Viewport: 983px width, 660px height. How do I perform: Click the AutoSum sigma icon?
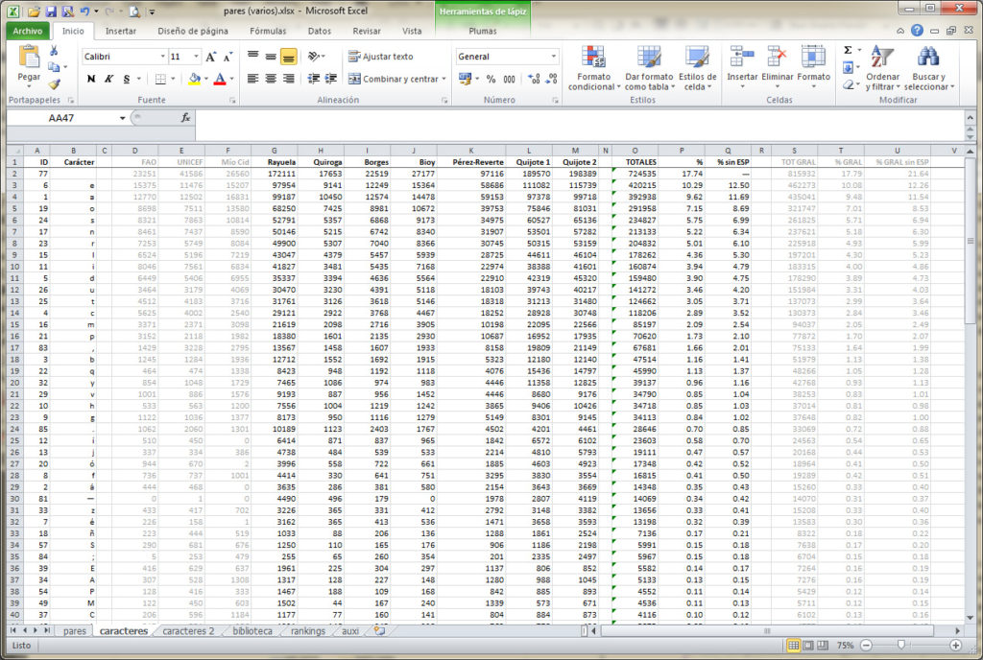click(848, 50)
